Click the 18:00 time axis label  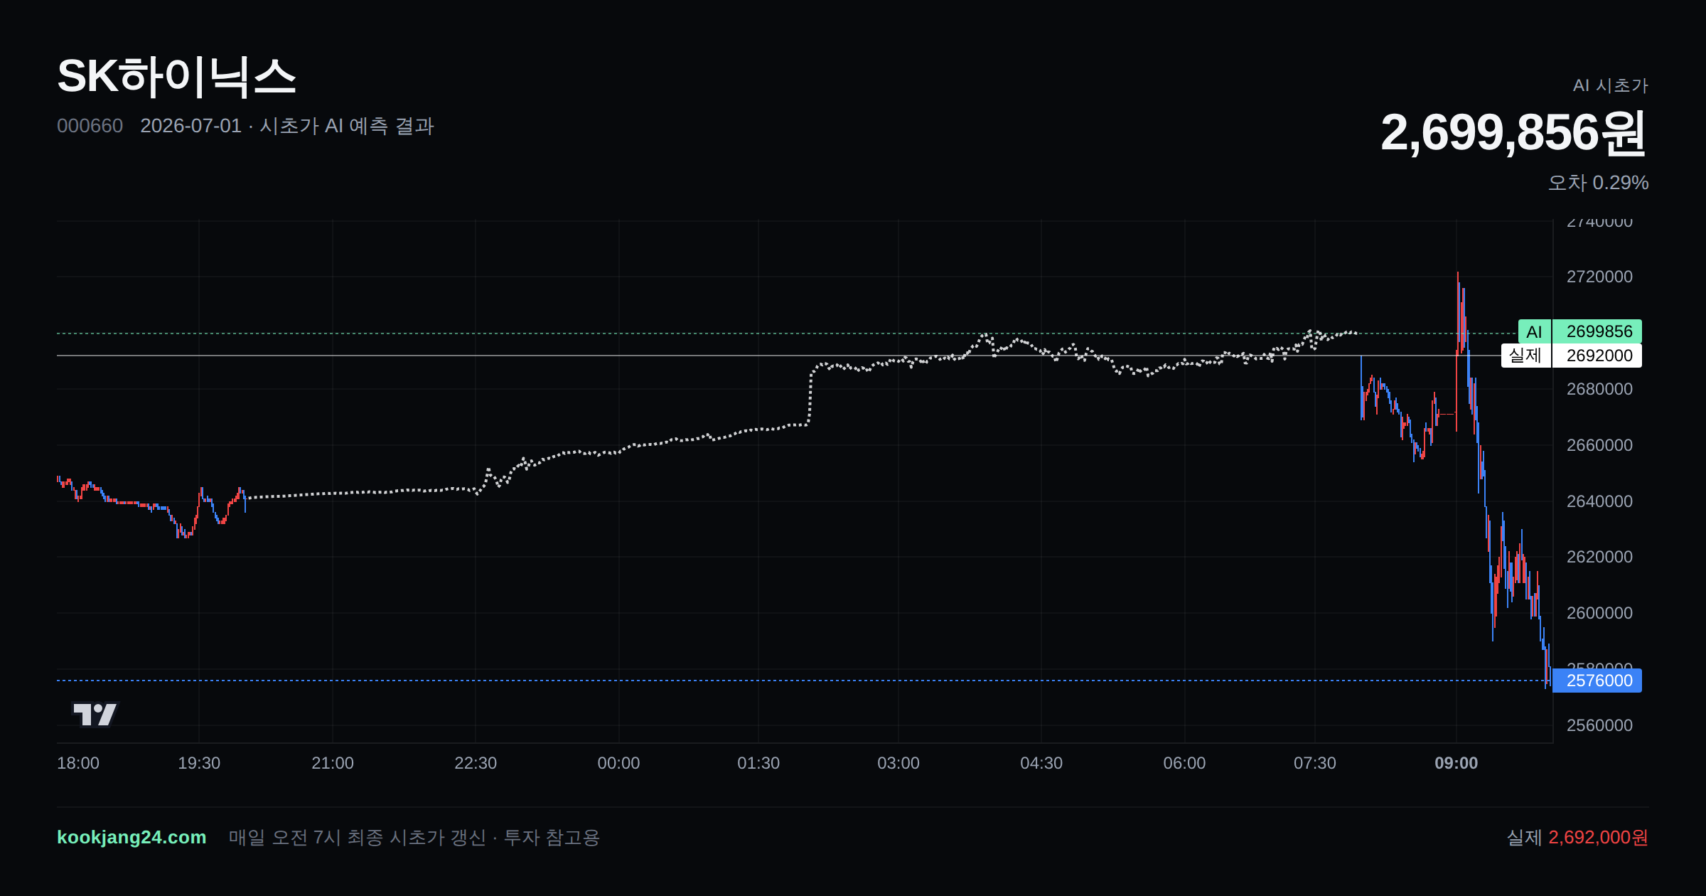tap(78, 763)
